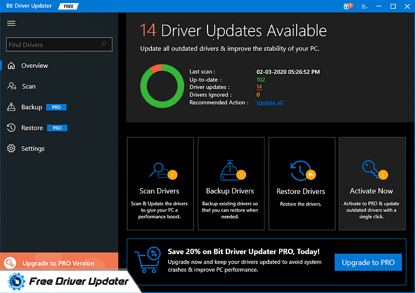Open the gift notifications icon
415x293 pixels.
(348, 6)
